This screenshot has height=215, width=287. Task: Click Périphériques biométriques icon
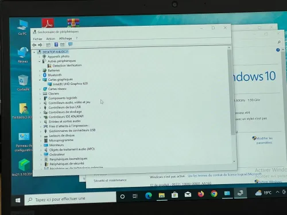click(46, 159)
